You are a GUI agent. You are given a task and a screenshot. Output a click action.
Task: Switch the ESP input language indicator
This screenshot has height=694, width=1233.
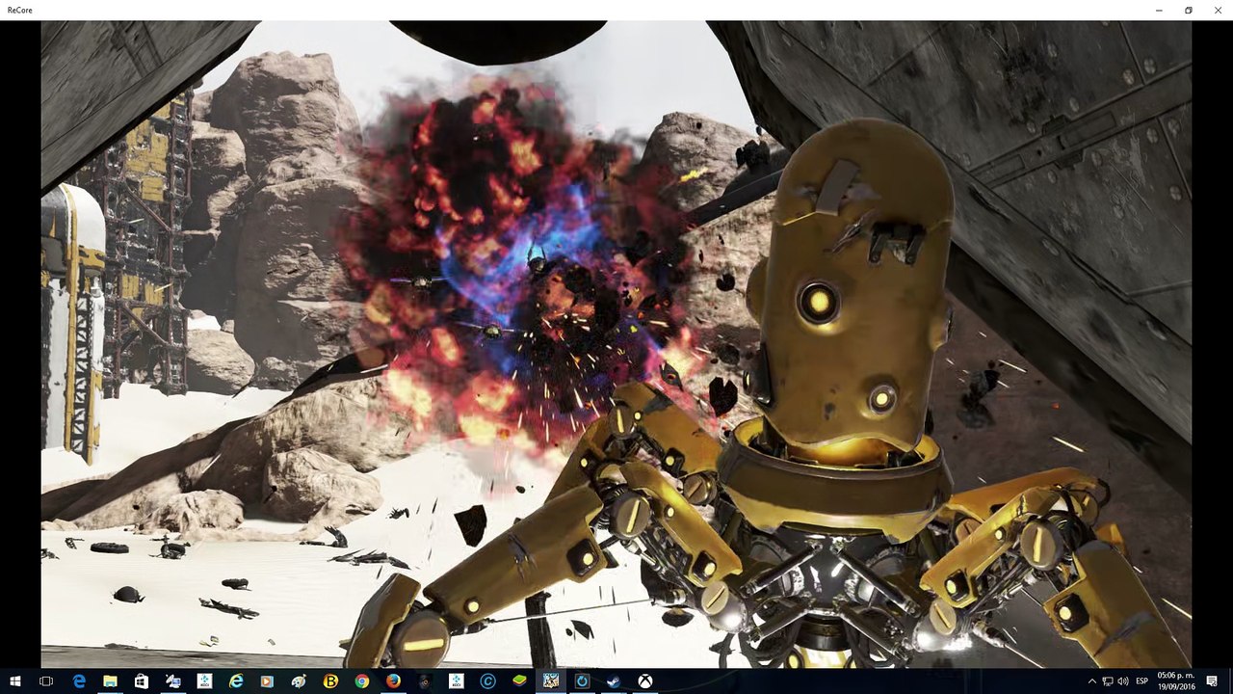click(x=1142, y=681)
